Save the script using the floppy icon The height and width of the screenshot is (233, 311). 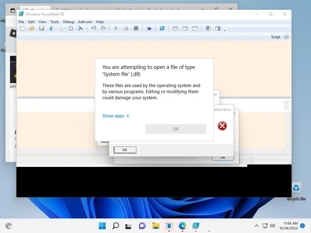pos(41,28)
